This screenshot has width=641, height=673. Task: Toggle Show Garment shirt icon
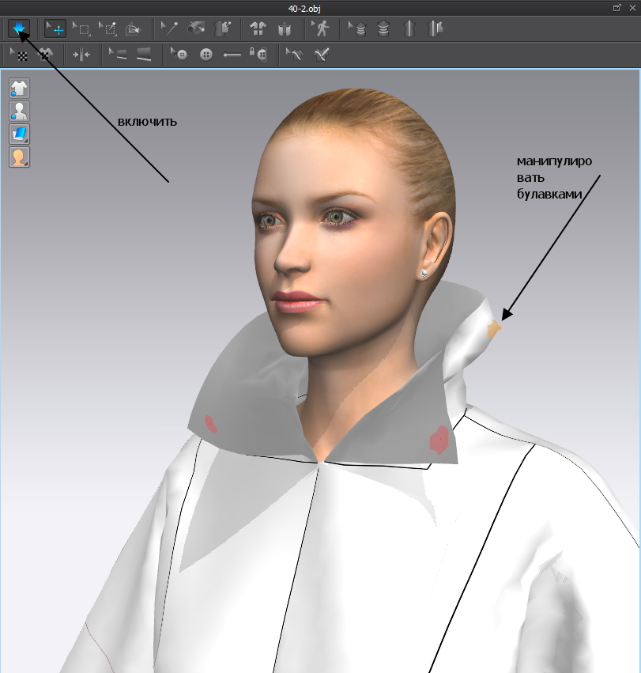click(19, 88)
